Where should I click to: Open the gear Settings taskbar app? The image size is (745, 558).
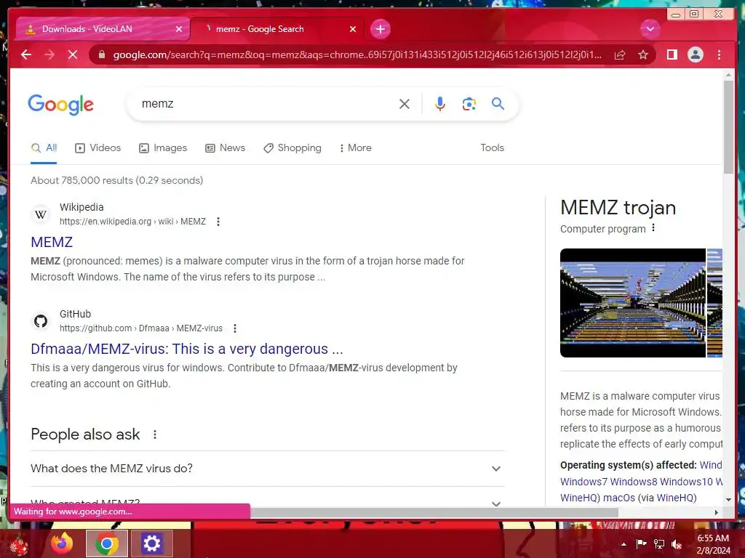[151, 543]
